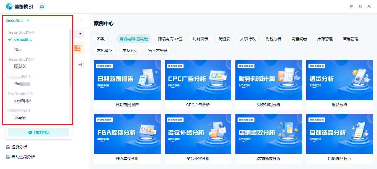Open the clipboard document icon

(352, 6)
